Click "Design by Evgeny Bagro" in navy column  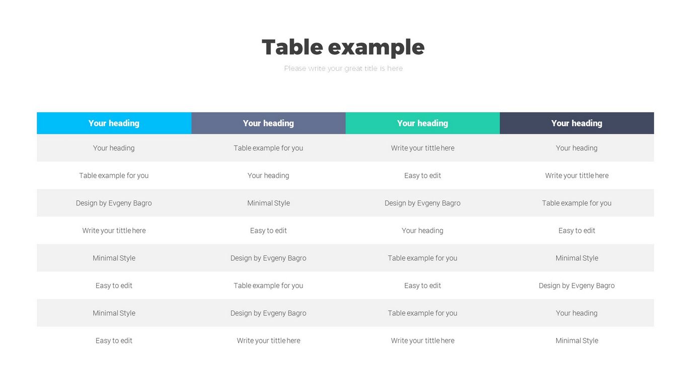click(x=576, y=285)
